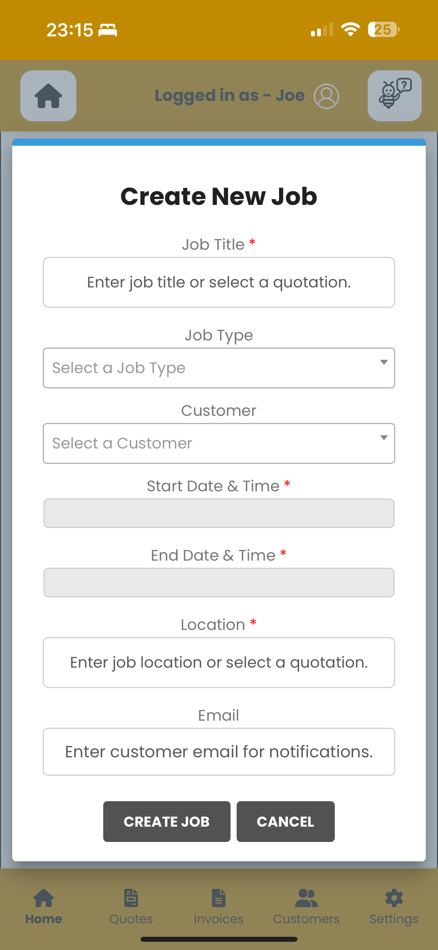Click the Customer dropdown arrow

(384, 438)
